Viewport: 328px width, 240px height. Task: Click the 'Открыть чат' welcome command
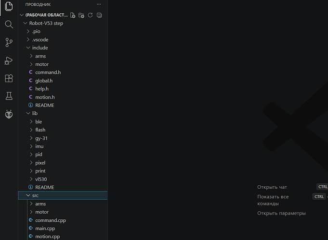(272, 187)
